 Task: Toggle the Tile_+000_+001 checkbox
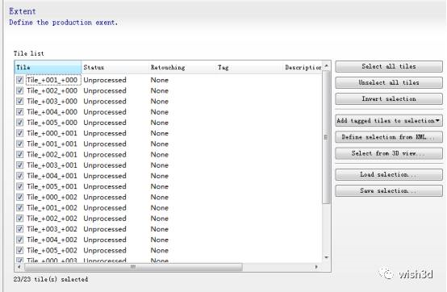[19, 133]
